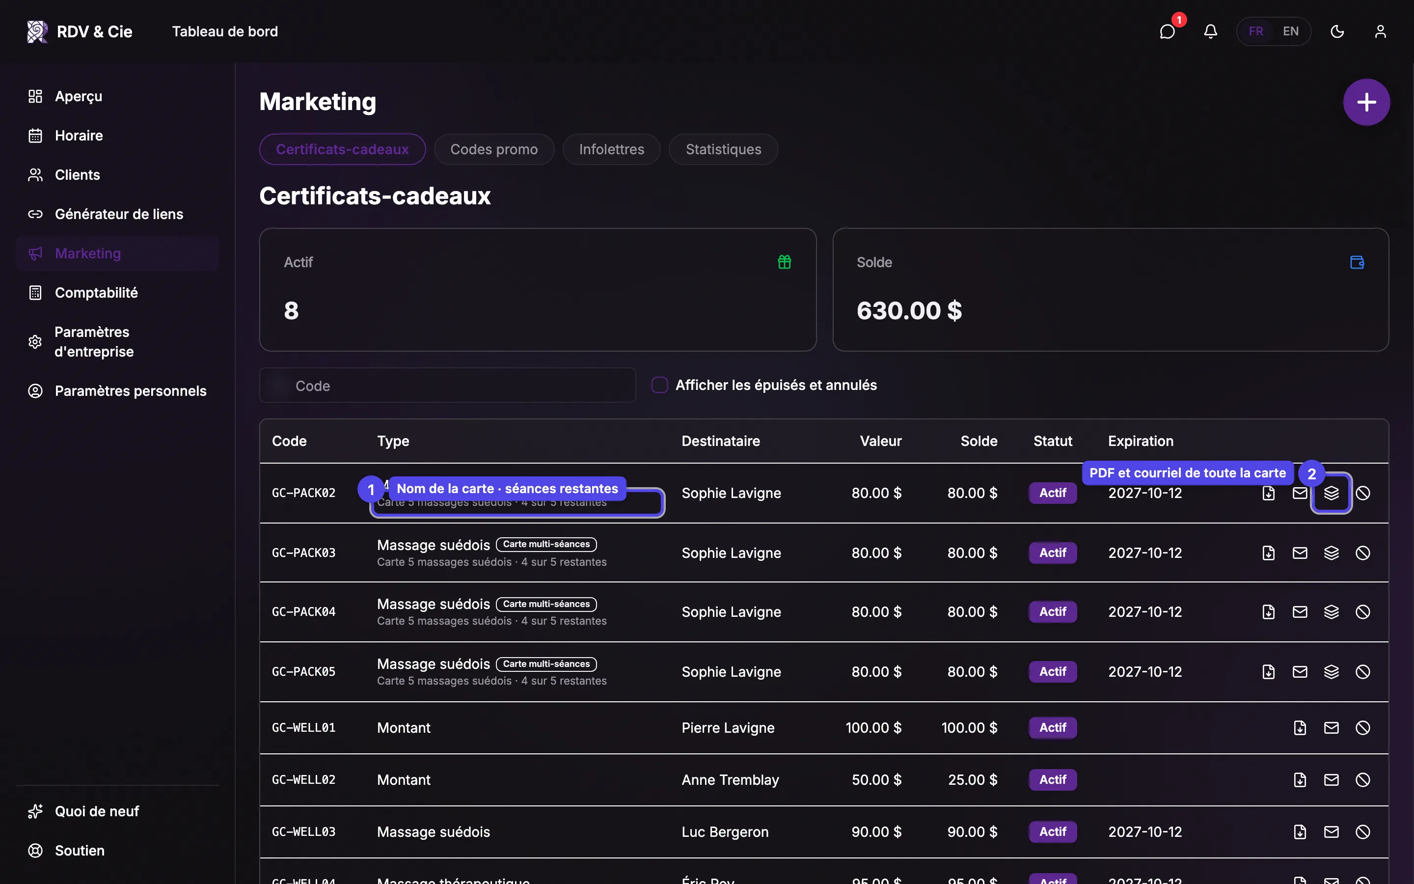
Task: Open the chat messages icon with badge
Action: [x=1167, y=31]
